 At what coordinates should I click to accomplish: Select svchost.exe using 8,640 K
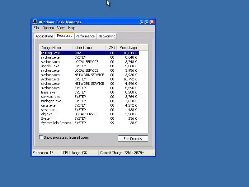tap(90, 57)
